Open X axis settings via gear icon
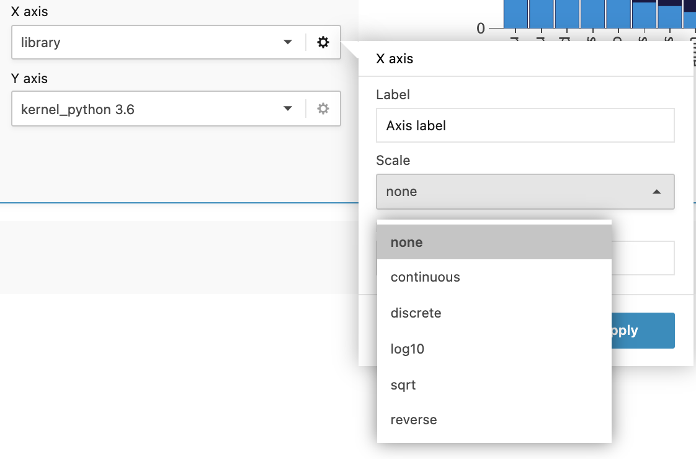The image size is (696, 459). (323, 42)
